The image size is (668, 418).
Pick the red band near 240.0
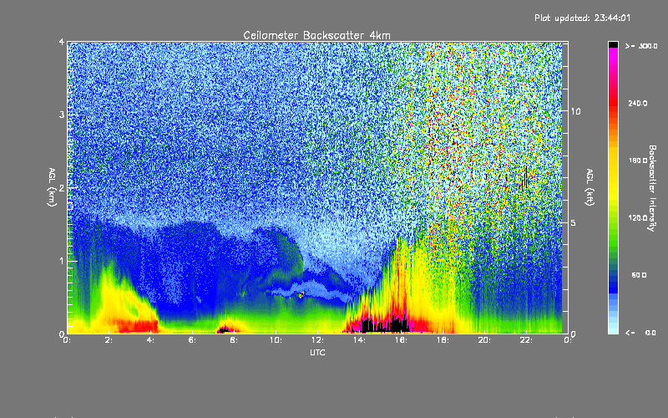[x=613, y=103]
